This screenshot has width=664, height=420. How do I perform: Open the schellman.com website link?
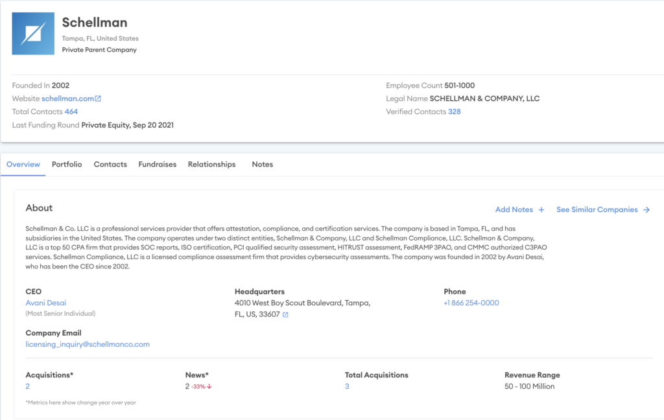pos(67,99)
